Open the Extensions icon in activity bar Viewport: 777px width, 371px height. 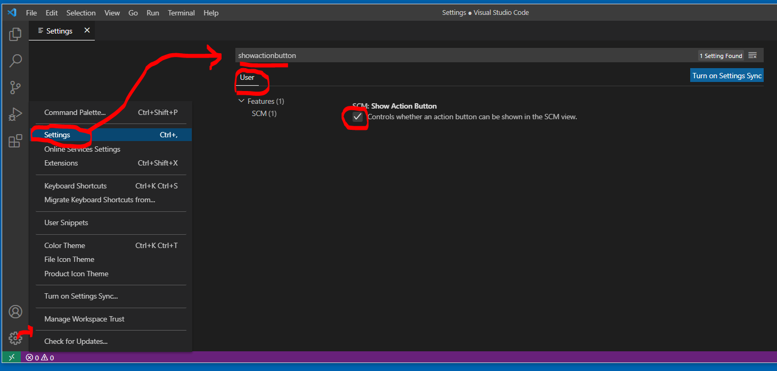pyautogui.click(x=15, y=141)
